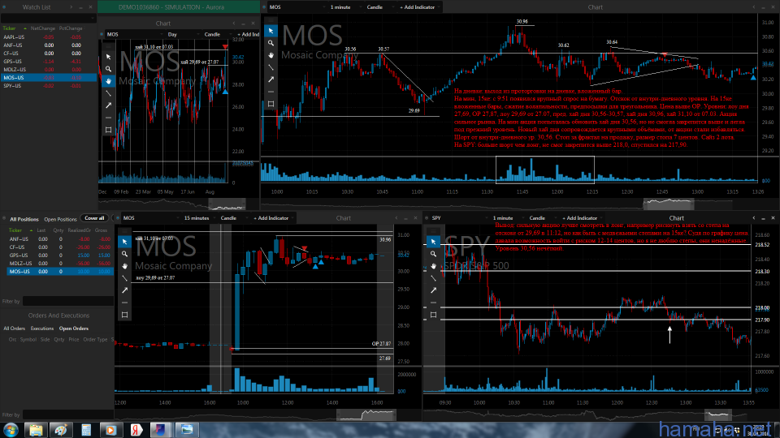Select arrow tool in MOS 15 minutes chart
This screenshot has height=438, width=780.
[x=125, y=290]
